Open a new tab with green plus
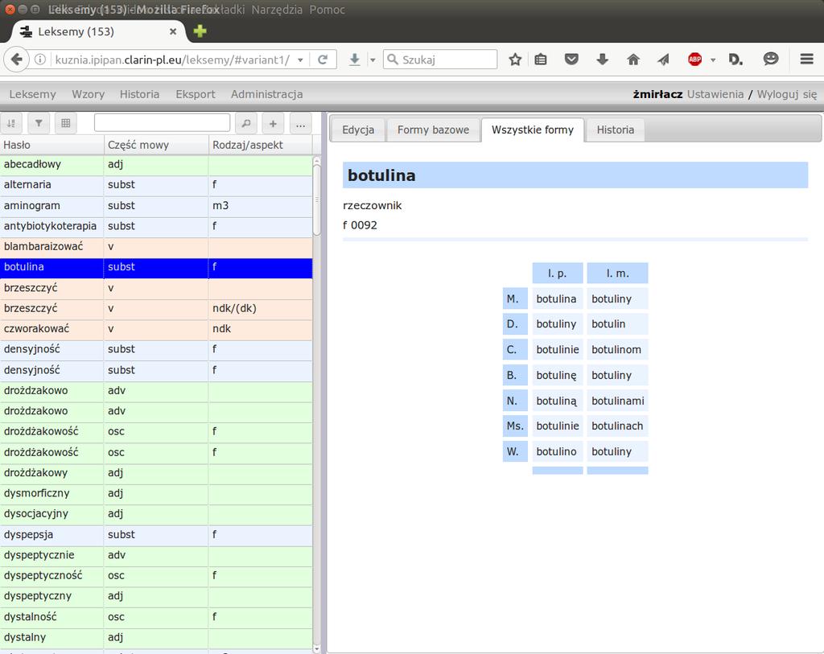The width and height of the screenshot is (824, 654). point(200,31)
